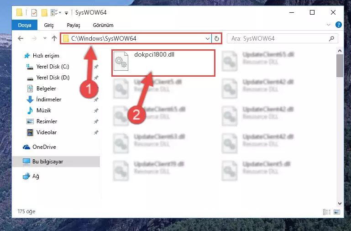This screenshot has height=231, width=351.
Task: Click the file list scroll down arrow
Action: 340,204
